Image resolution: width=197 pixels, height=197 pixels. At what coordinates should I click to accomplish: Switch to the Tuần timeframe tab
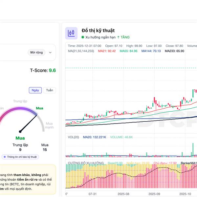[50, 90]
